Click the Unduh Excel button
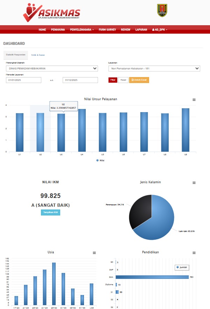The height and width of the screenshot is (309, 210). [139, 80]
